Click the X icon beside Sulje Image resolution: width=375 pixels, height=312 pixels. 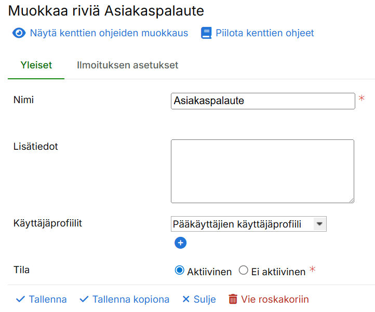coord(186,299)
